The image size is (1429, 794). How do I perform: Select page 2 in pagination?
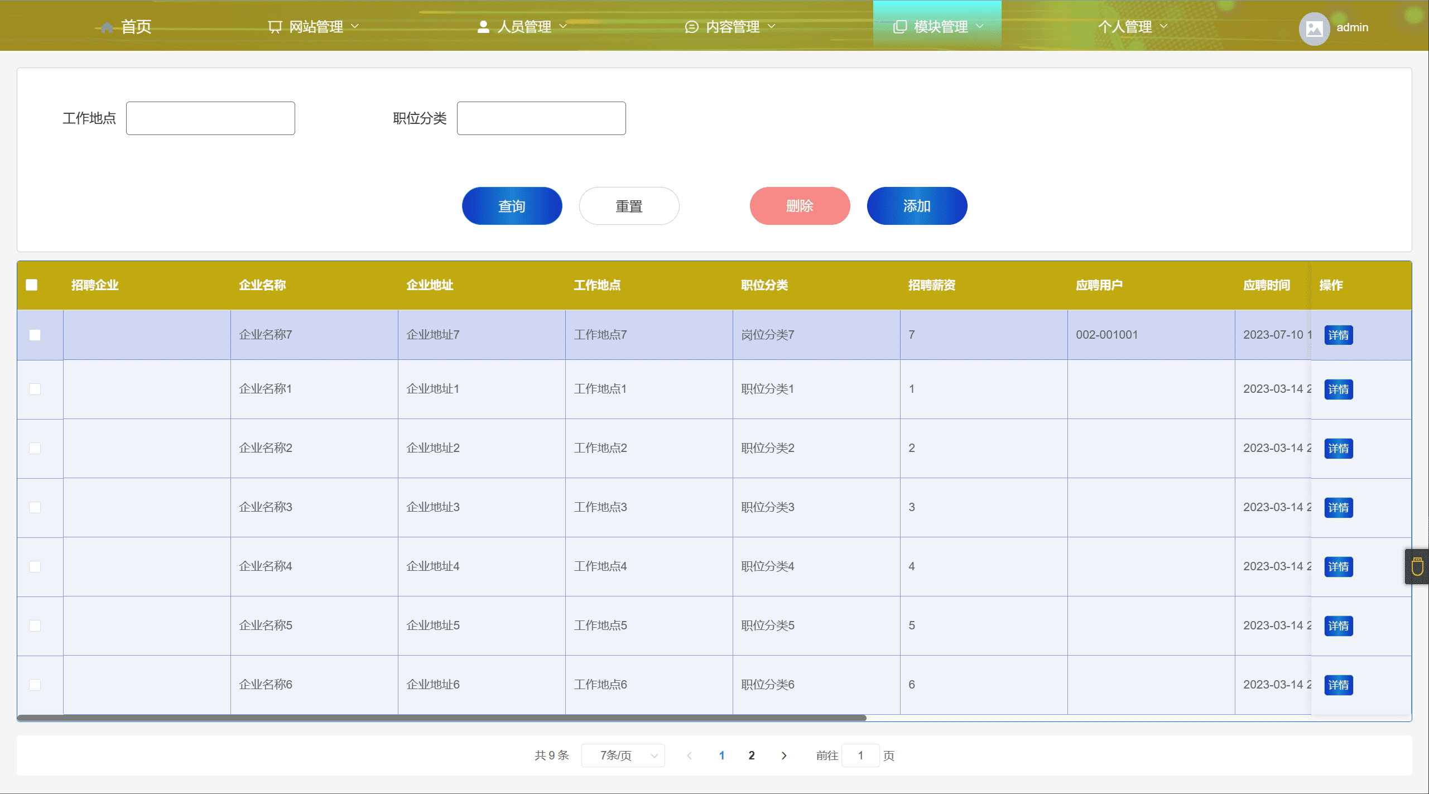coord(752,755)
